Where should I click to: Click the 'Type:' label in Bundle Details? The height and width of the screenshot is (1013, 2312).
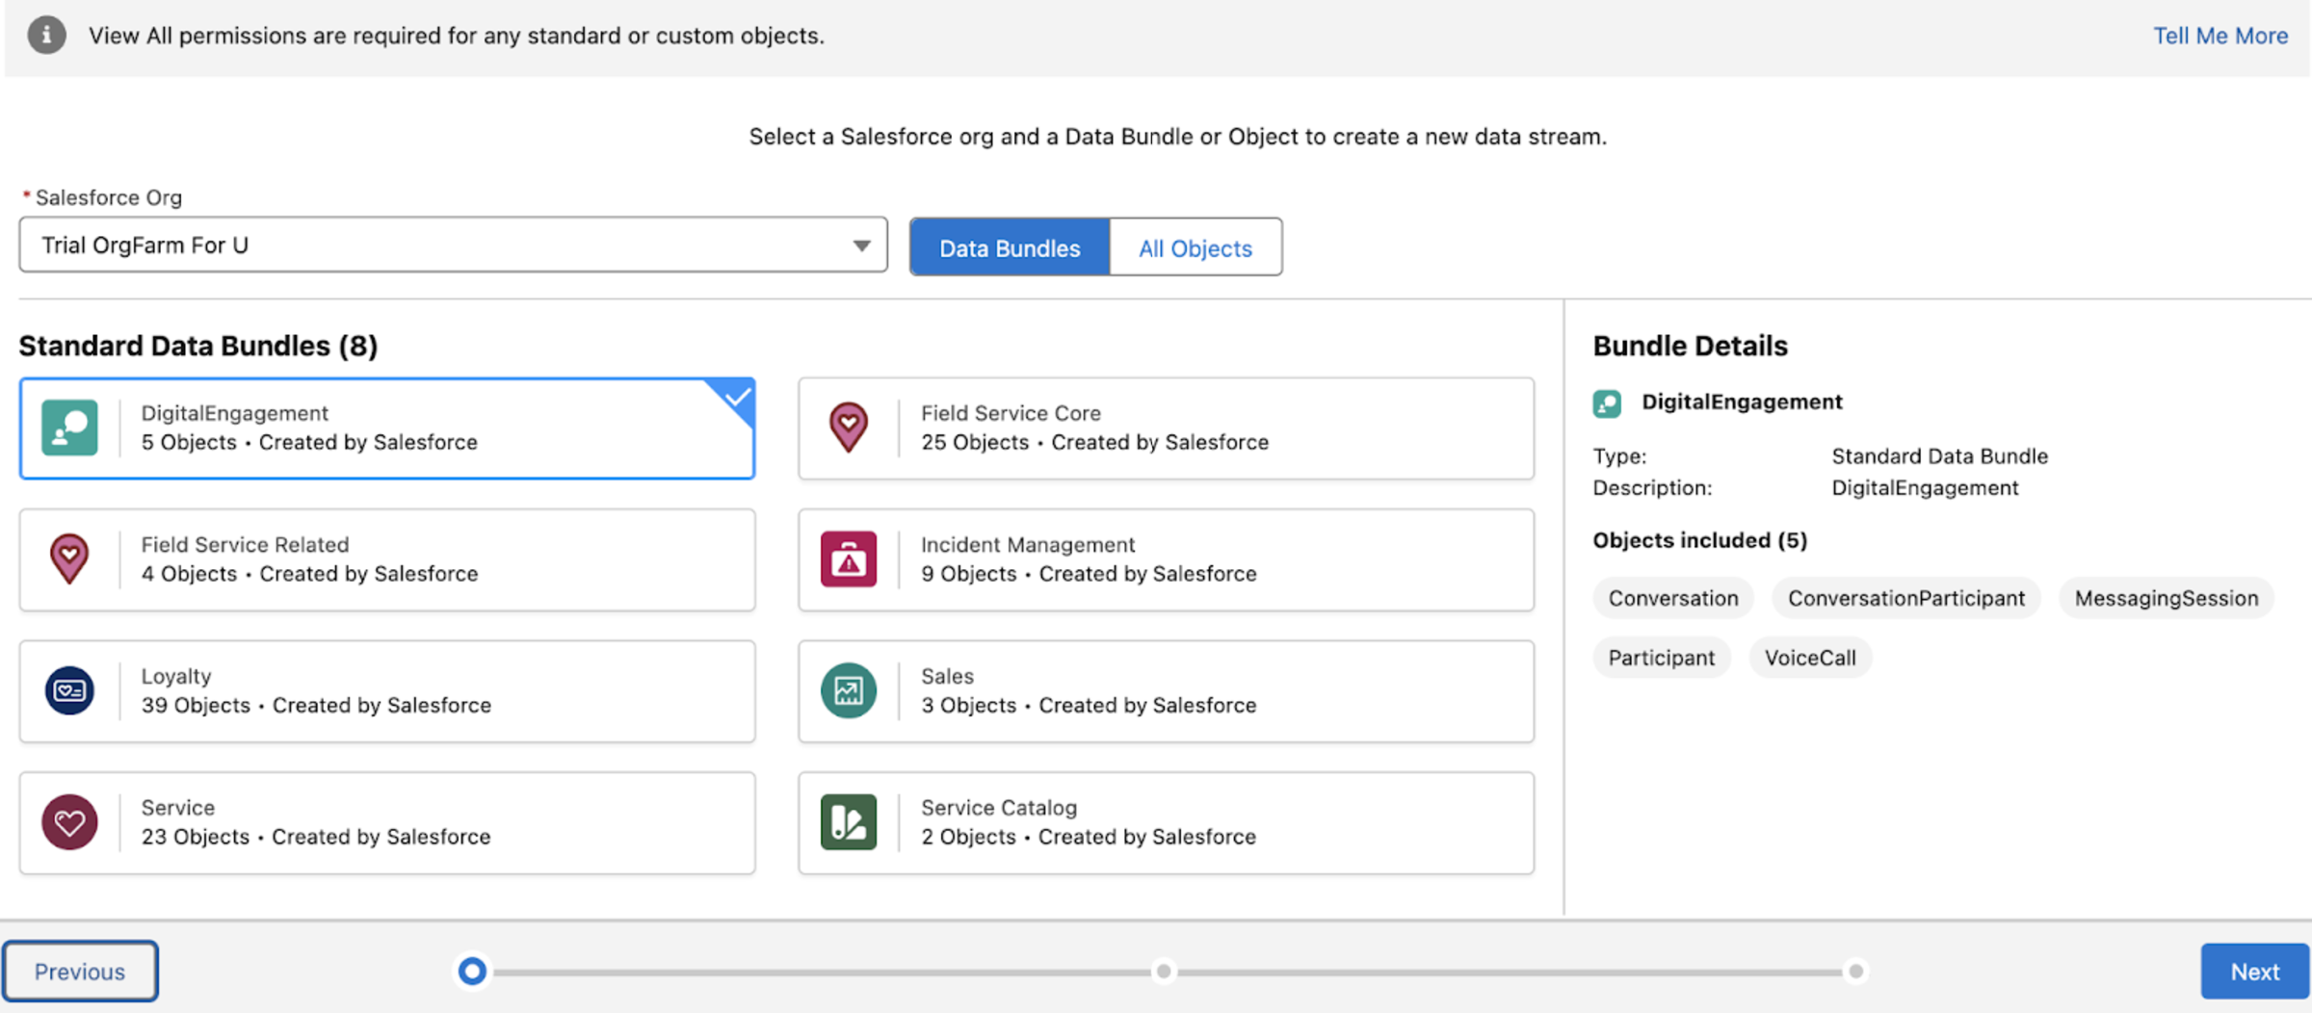point(1620,456)
